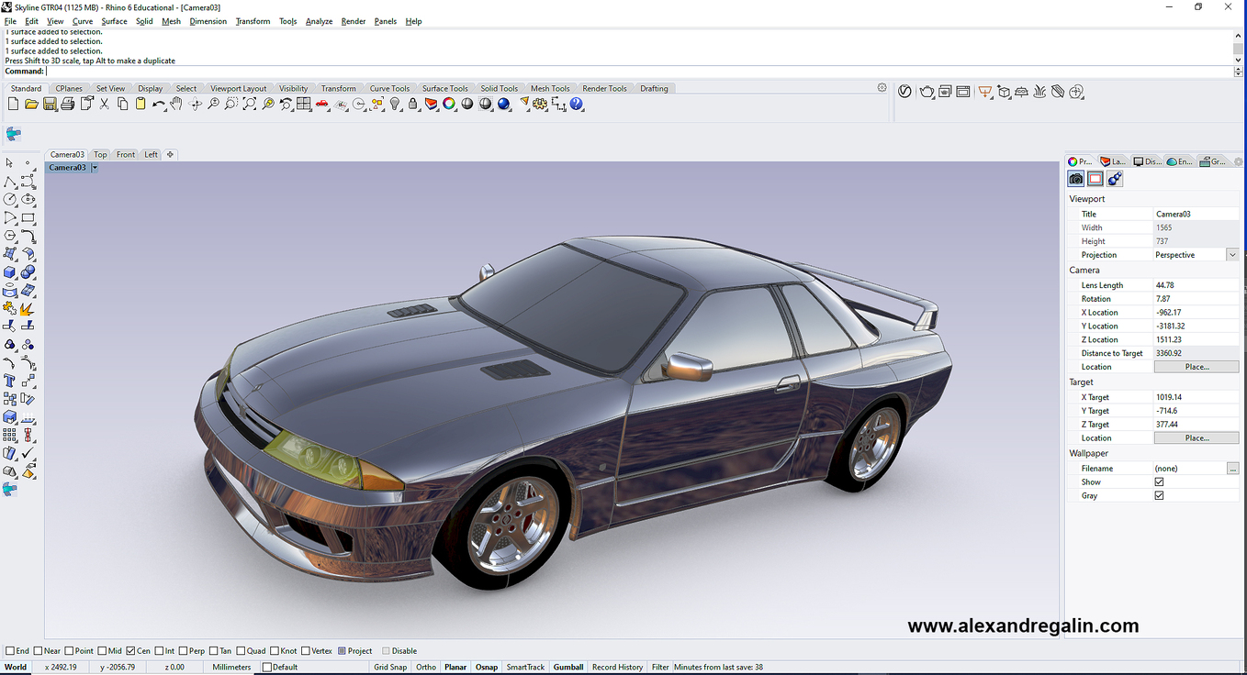The height and width of the screenshot is (675, 1247).
Task: Open the color wheel Object Properties icon
Action: pyautogui.click(x=449, y=105)
